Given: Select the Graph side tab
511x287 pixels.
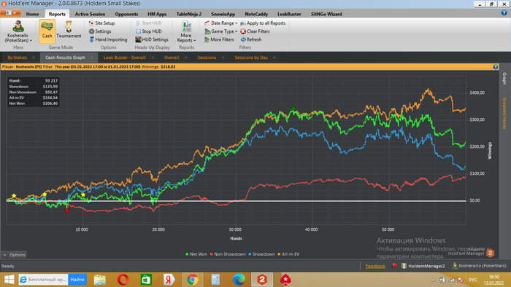Looking at the screenshot, I should coord(504,79).
